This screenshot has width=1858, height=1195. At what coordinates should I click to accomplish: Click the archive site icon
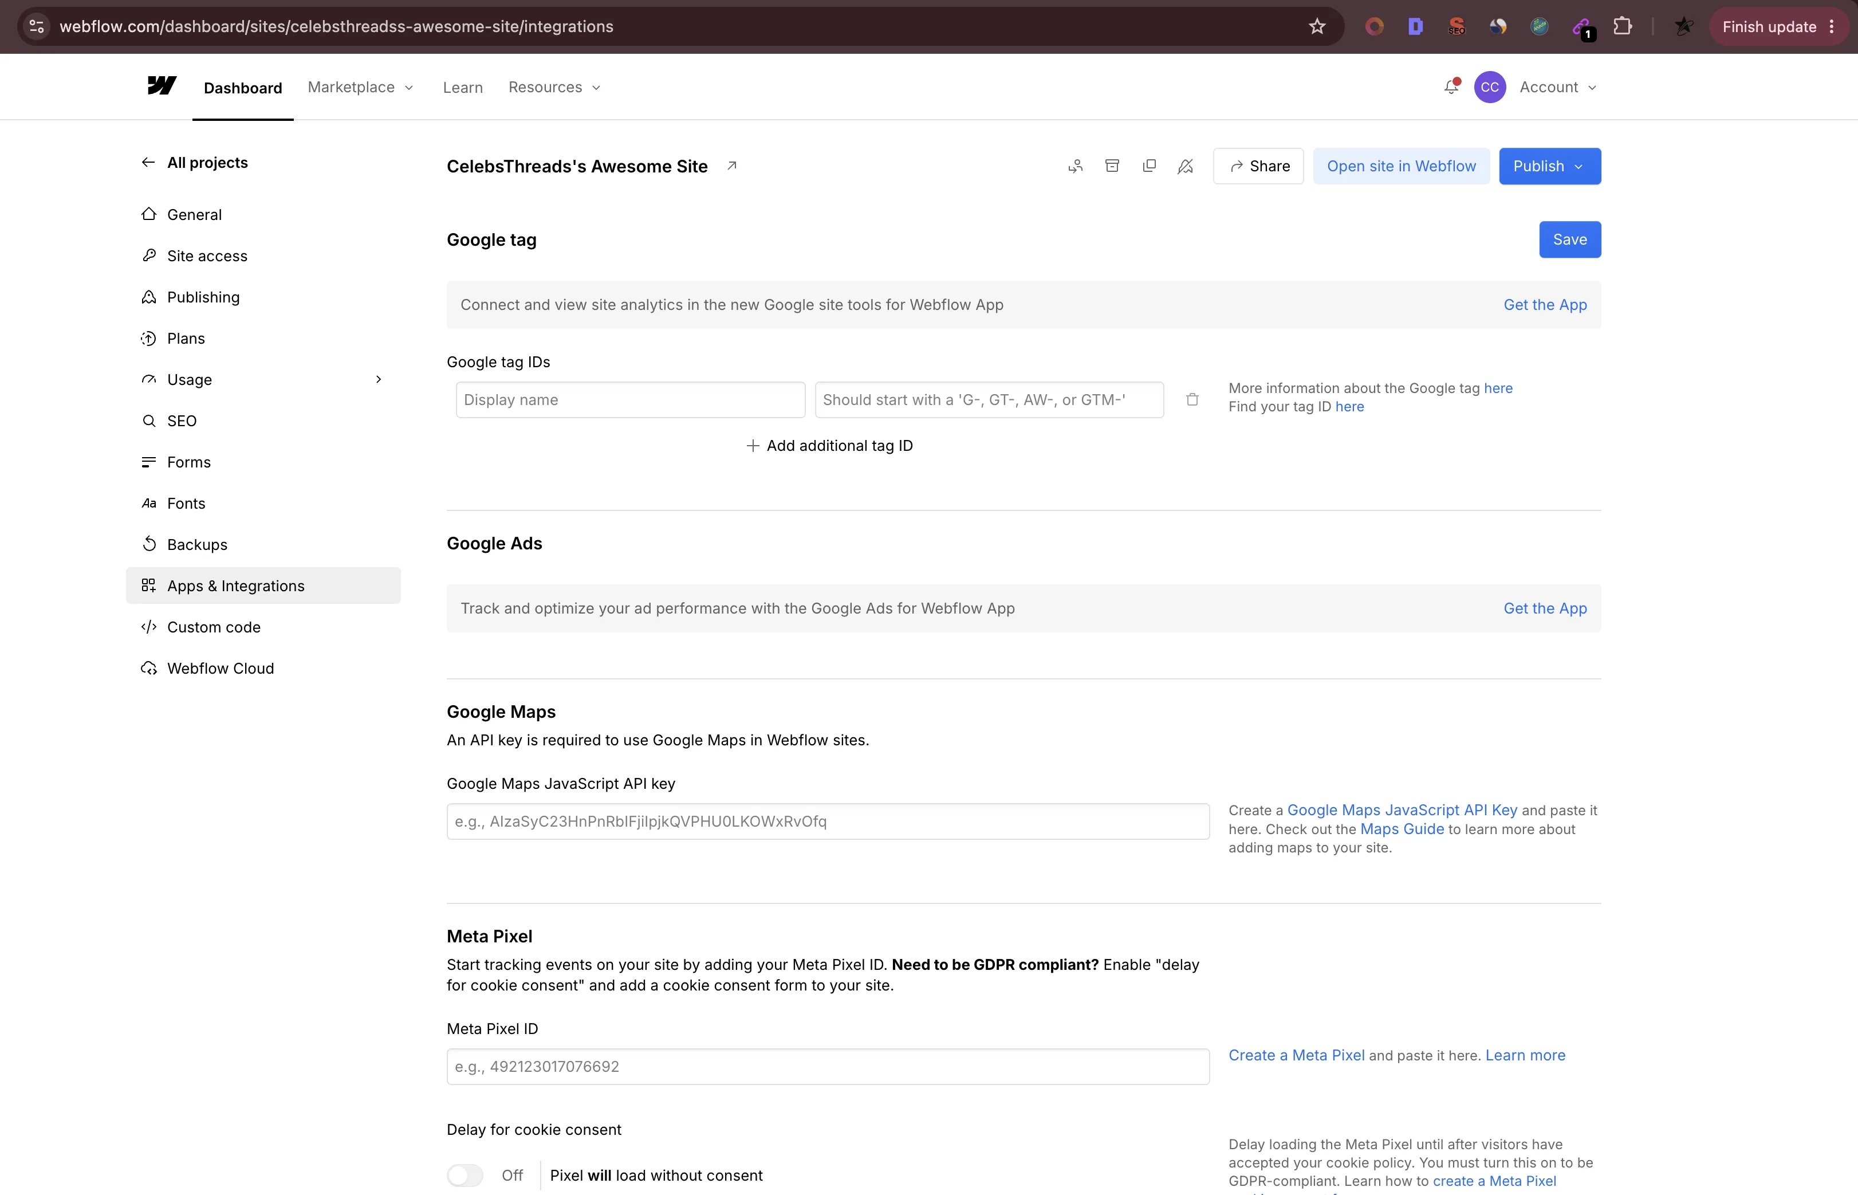[1112, 166]
